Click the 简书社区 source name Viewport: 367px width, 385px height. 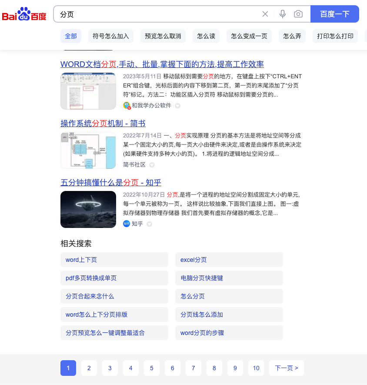coord(134,165)
